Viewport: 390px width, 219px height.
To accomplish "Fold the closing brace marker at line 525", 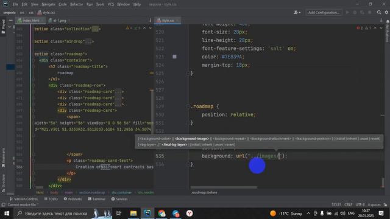I will click(188, 73).
